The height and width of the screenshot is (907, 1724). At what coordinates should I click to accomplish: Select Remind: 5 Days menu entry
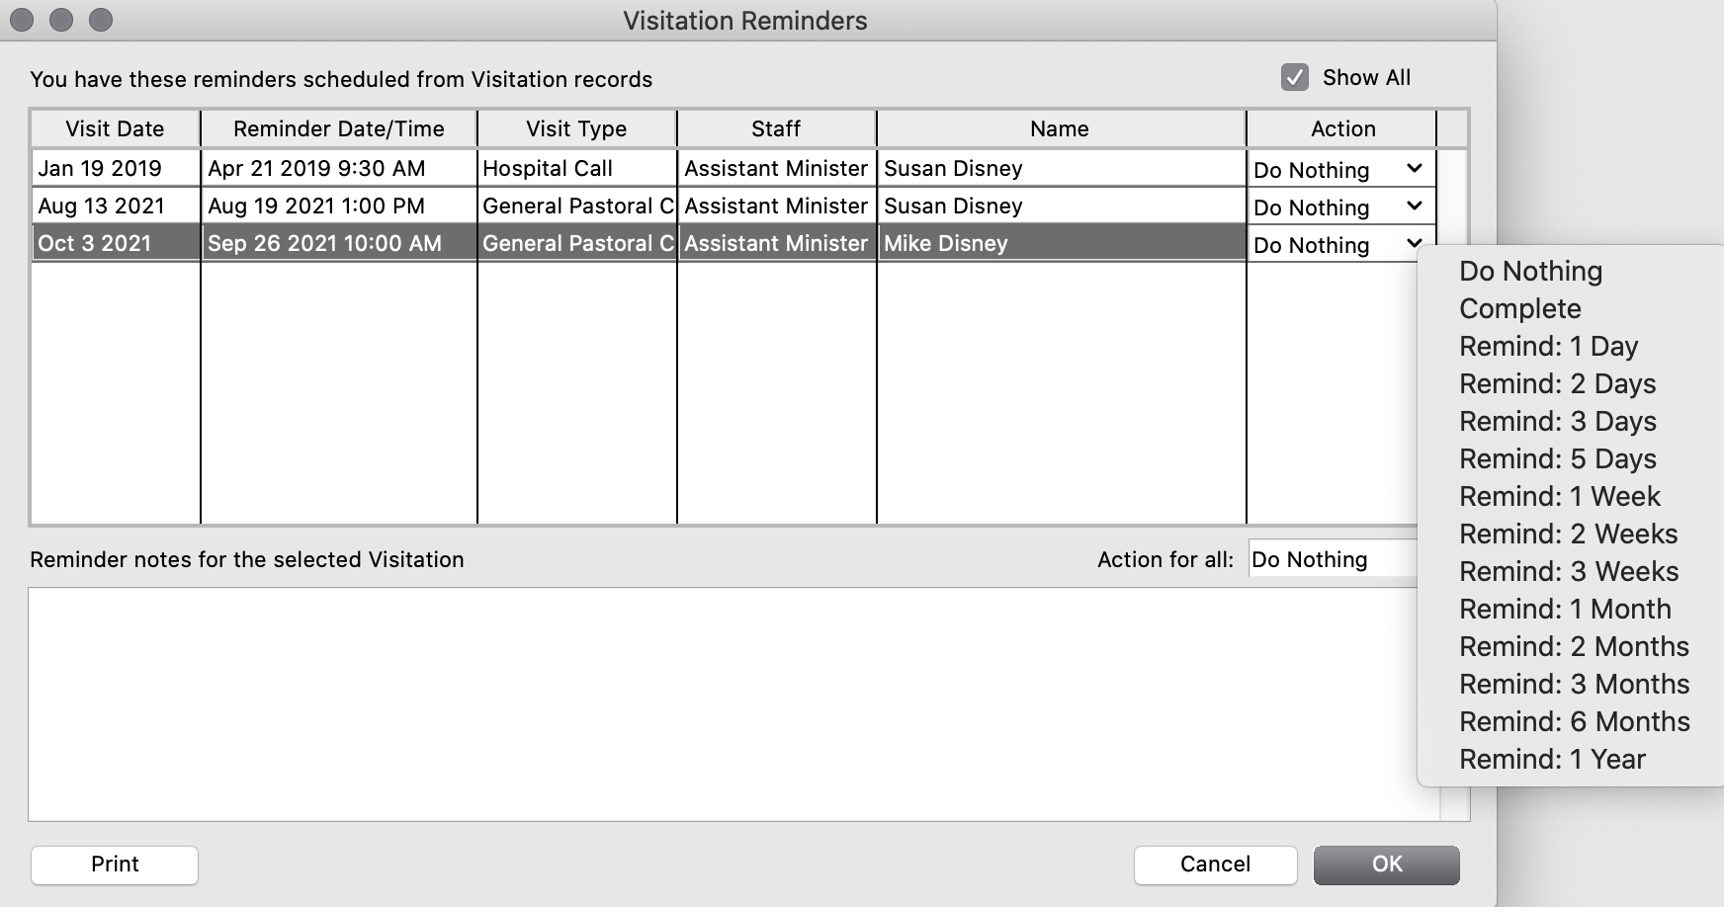coord(1557,458)
